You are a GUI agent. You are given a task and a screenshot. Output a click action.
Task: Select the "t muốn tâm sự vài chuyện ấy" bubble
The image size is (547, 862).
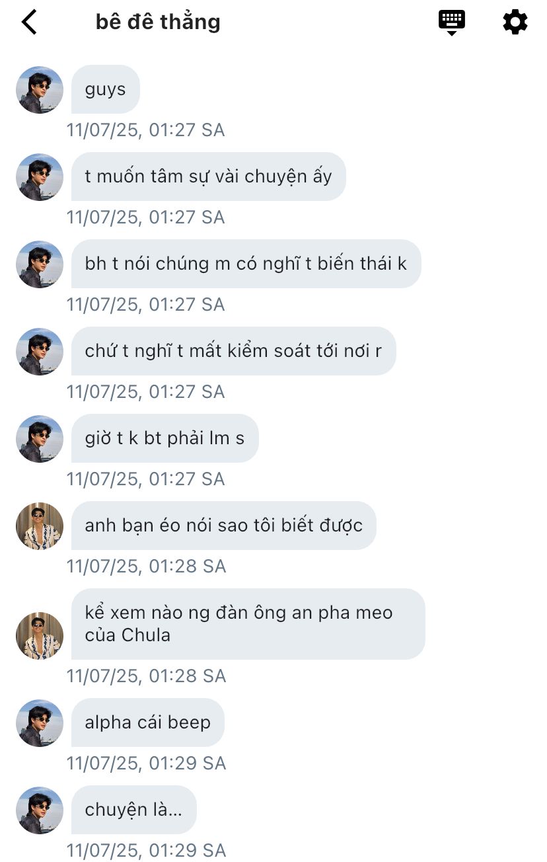point(209,176)
